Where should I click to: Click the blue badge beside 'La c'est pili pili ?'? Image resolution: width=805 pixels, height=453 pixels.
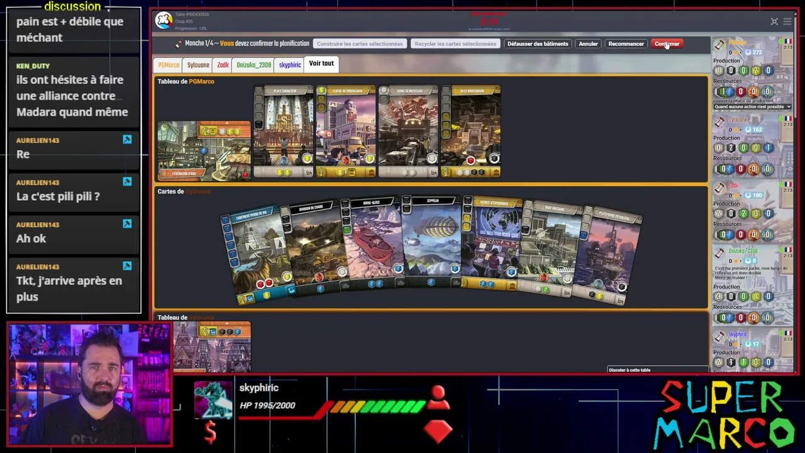pyautogui.click(x=127, y=182)
